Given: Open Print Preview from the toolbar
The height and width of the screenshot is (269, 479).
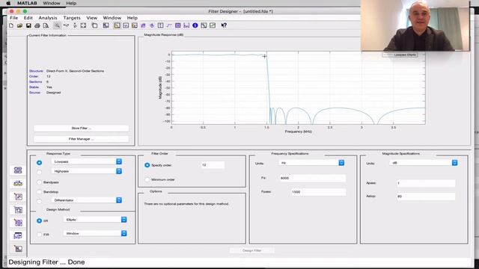Looking at the screenshot, I should [46, 25].
